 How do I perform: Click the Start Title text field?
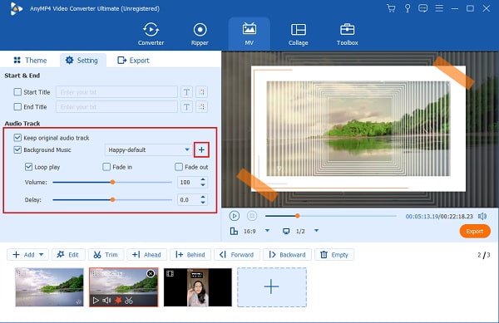coord(116,92)
